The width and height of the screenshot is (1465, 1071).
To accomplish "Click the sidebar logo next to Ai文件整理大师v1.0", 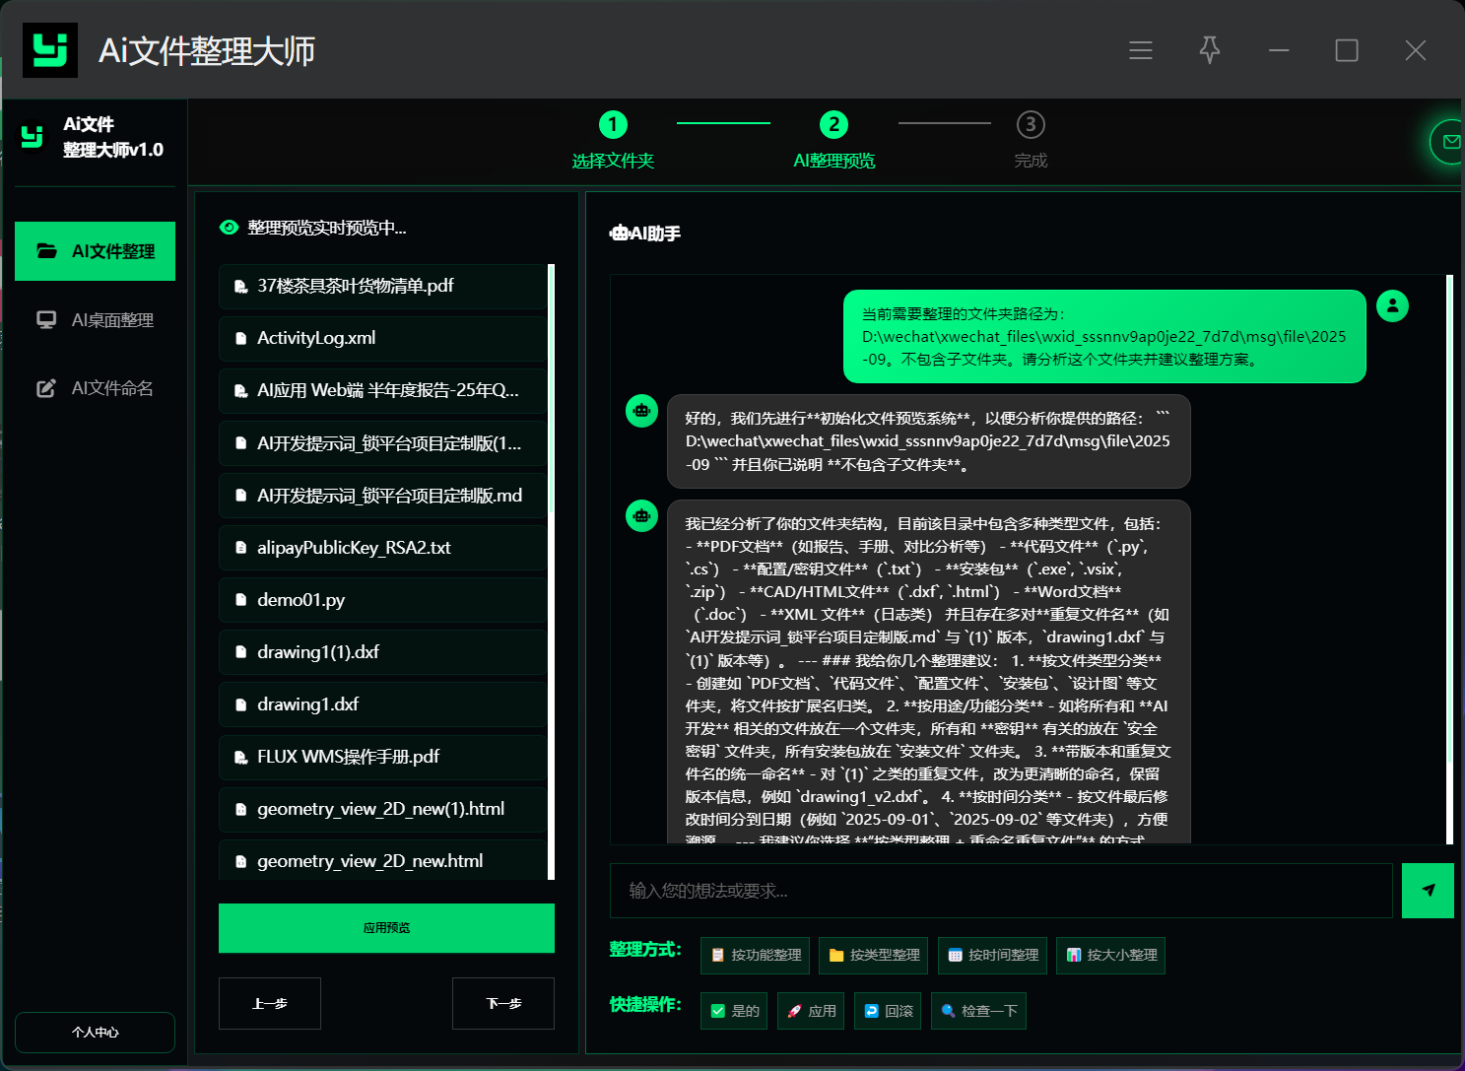I will 33,136.
